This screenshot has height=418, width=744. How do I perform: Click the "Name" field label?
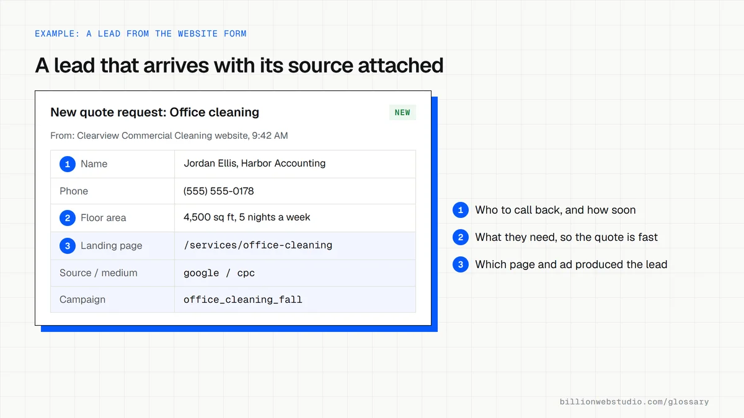[94, 164]
